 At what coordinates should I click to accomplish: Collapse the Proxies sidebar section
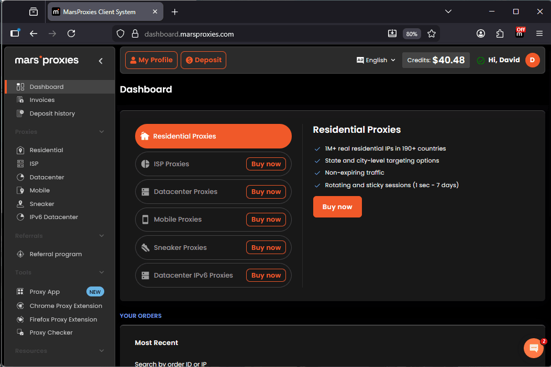tap(102, 132)
